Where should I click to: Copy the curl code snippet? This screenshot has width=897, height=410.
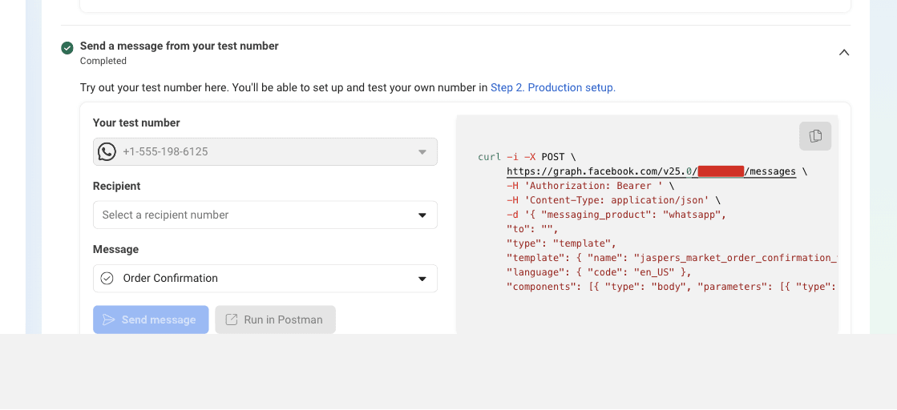tap(815, 136)
